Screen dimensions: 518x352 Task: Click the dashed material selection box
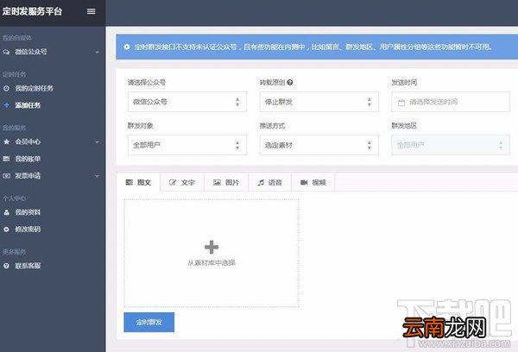pos(212,254)
